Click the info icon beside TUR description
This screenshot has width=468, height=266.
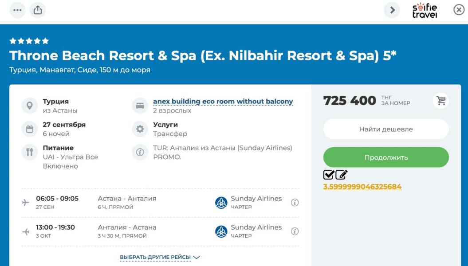click(x=140, y=152)
